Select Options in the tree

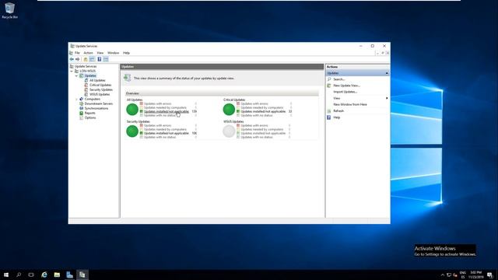tap(90, 117)
